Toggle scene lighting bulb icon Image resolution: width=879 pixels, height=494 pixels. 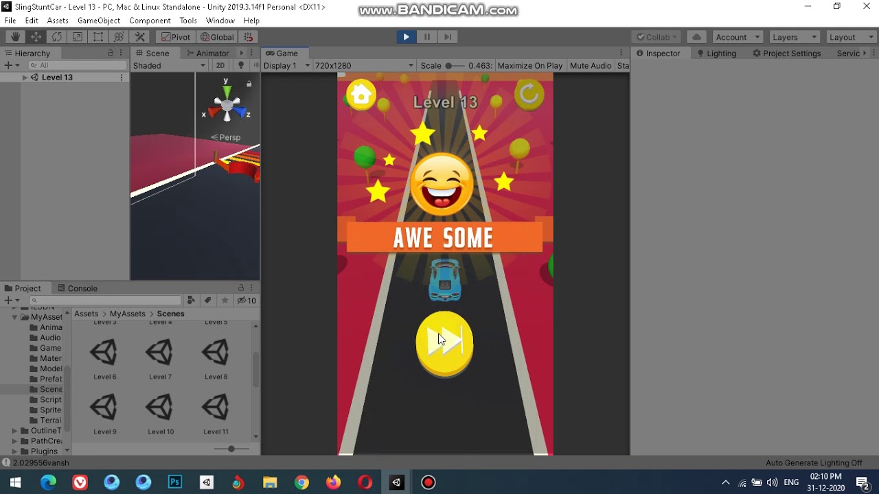(240, 65)
